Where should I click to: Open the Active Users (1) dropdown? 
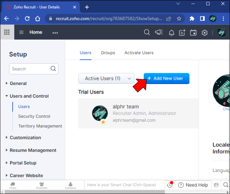106,78
